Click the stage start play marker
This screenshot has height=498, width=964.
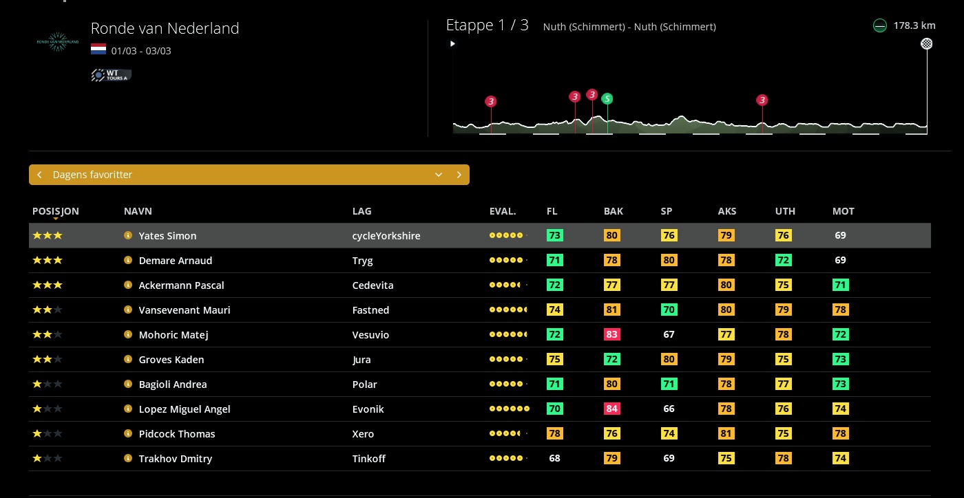[452, 44]
